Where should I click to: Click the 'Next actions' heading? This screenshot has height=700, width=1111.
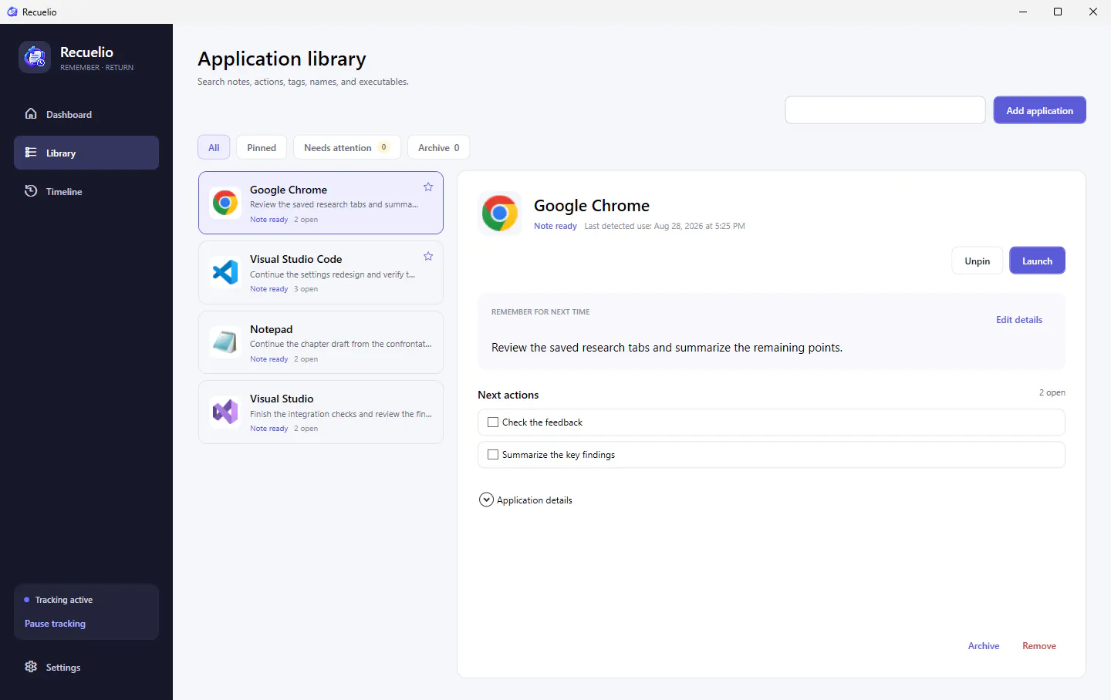coord(508,395)
